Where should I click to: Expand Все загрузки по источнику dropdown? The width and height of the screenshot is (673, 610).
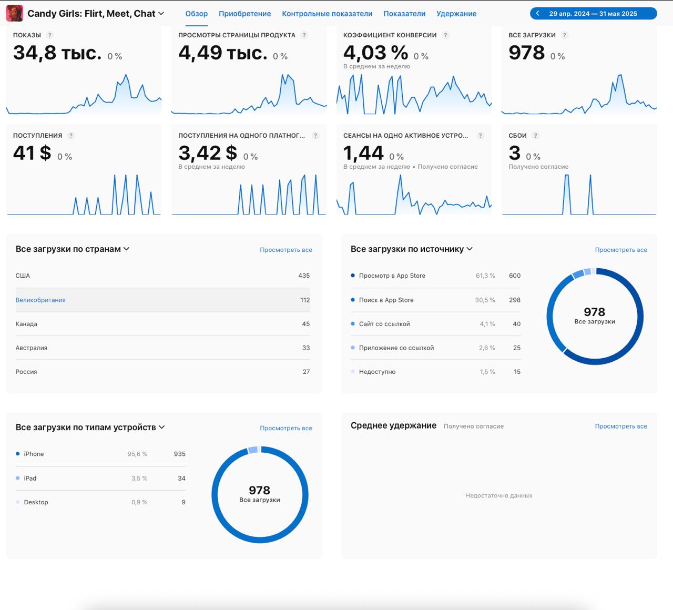pos(470,249)
